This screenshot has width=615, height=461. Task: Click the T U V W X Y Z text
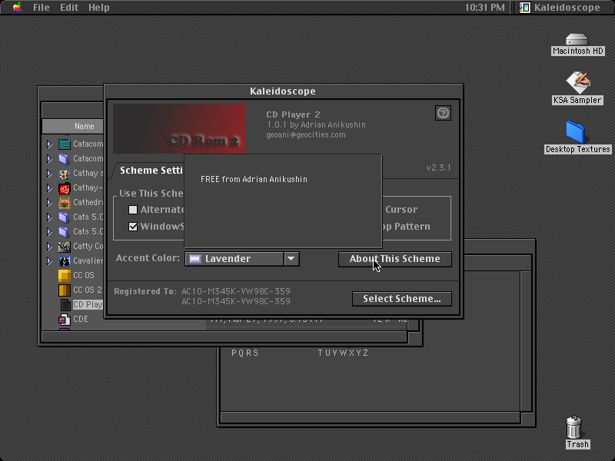tap(343, 353)
